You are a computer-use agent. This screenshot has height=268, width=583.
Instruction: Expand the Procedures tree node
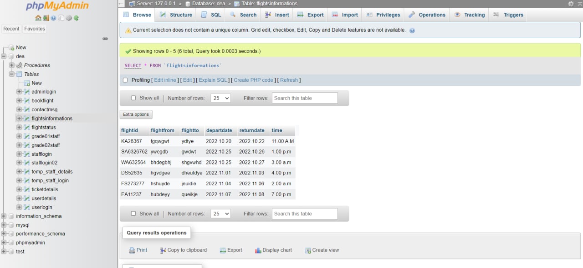pyautogui.click(x=12, y=65)
